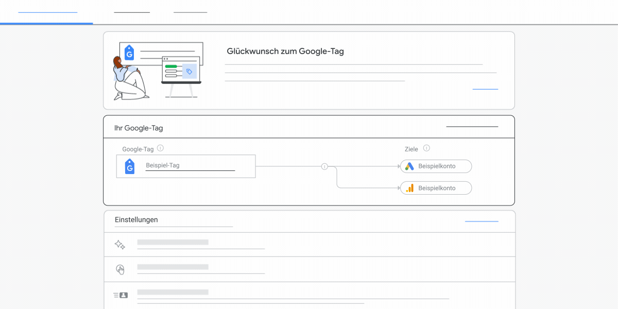Select the Google Ads icon on the Beispielkonto chip
Screen dimensions: 618x309
click(x=409, y=166)
